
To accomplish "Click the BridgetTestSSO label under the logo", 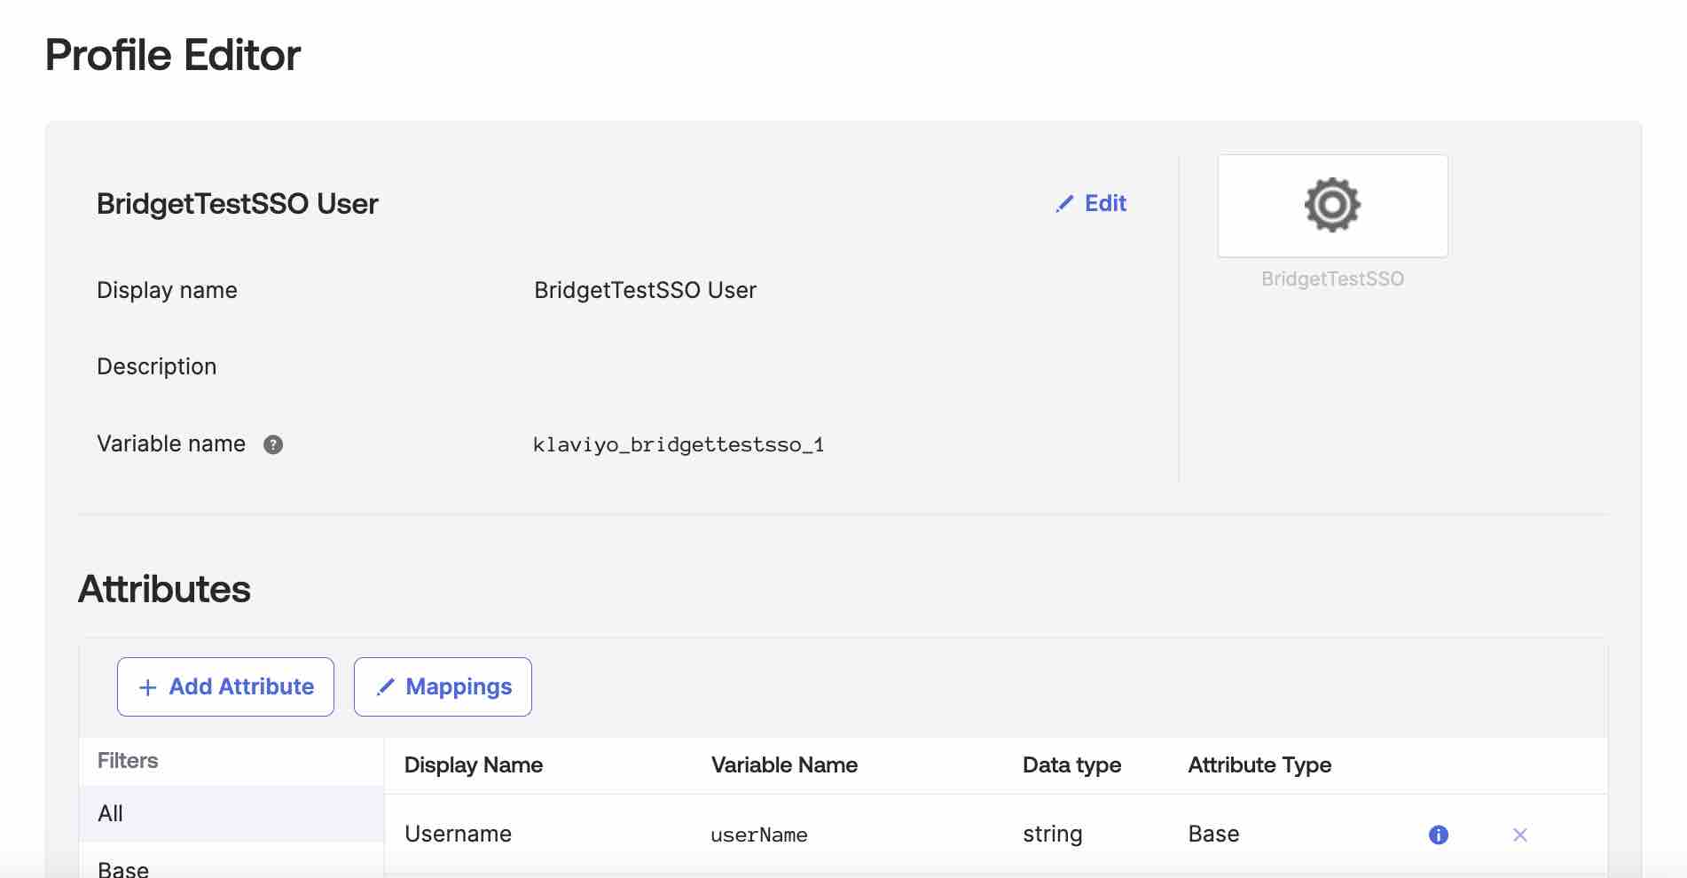I will (1332, 278).
